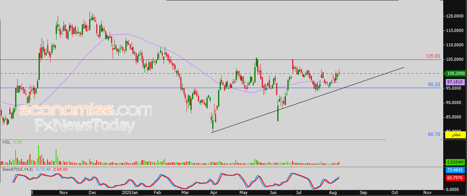467x196 pixels.
Task: Click the D:65.80 stochastic value
Action: point(61,169)
